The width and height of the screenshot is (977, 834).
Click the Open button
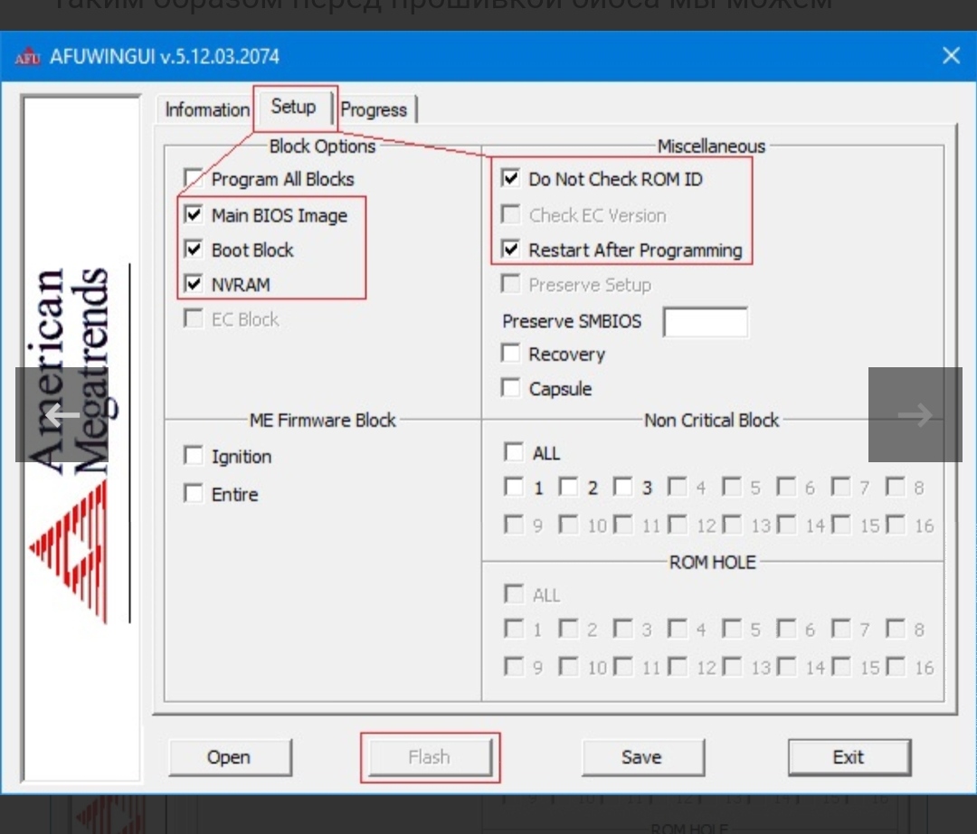point(229,757)
